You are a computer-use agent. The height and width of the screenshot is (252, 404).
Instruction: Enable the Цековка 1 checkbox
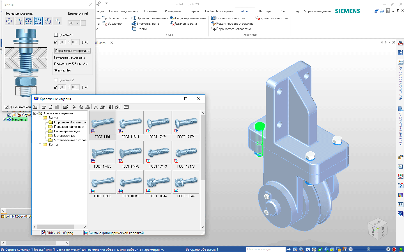tap(56, 35)
